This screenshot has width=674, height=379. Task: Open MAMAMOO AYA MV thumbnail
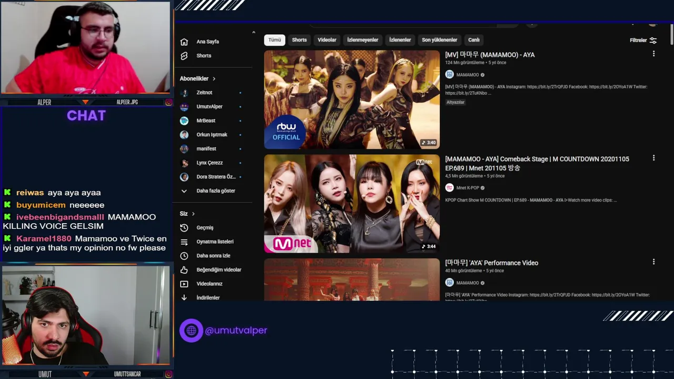(x=352, y=99)
